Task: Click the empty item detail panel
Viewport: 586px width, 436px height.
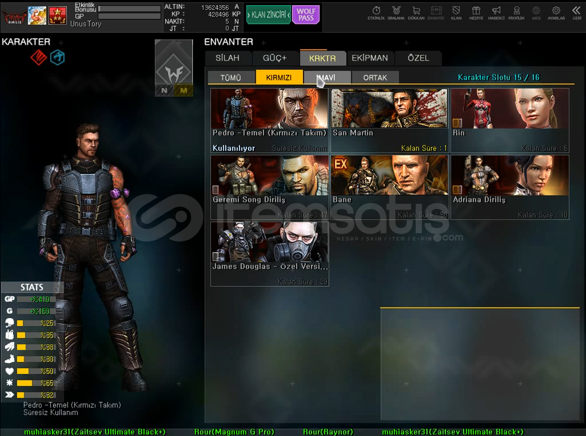Action: [480, 364]
